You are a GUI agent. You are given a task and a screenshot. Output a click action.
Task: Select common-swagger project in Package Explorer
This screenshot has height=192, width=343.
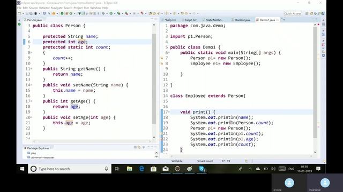point(41,157)
